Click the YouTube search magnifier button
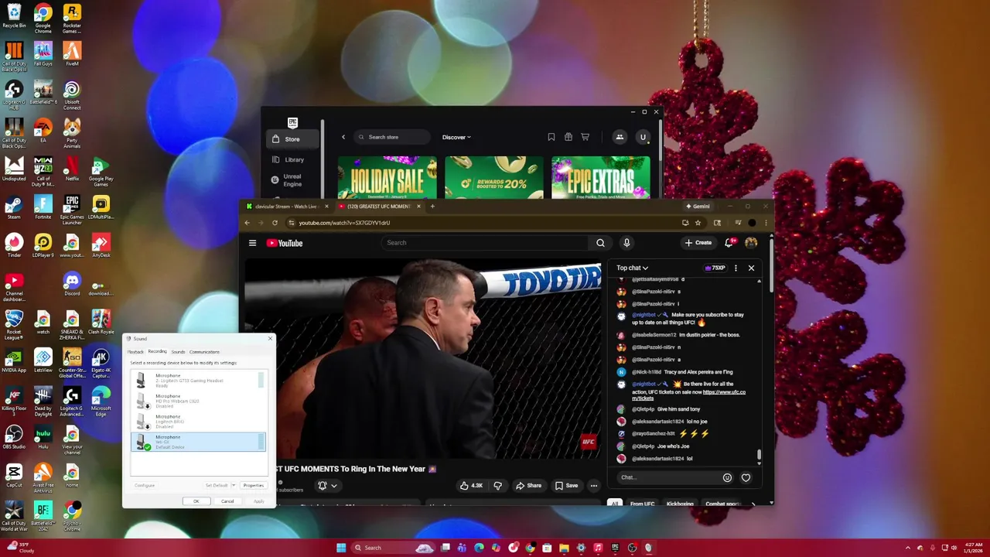 point(600,243)
